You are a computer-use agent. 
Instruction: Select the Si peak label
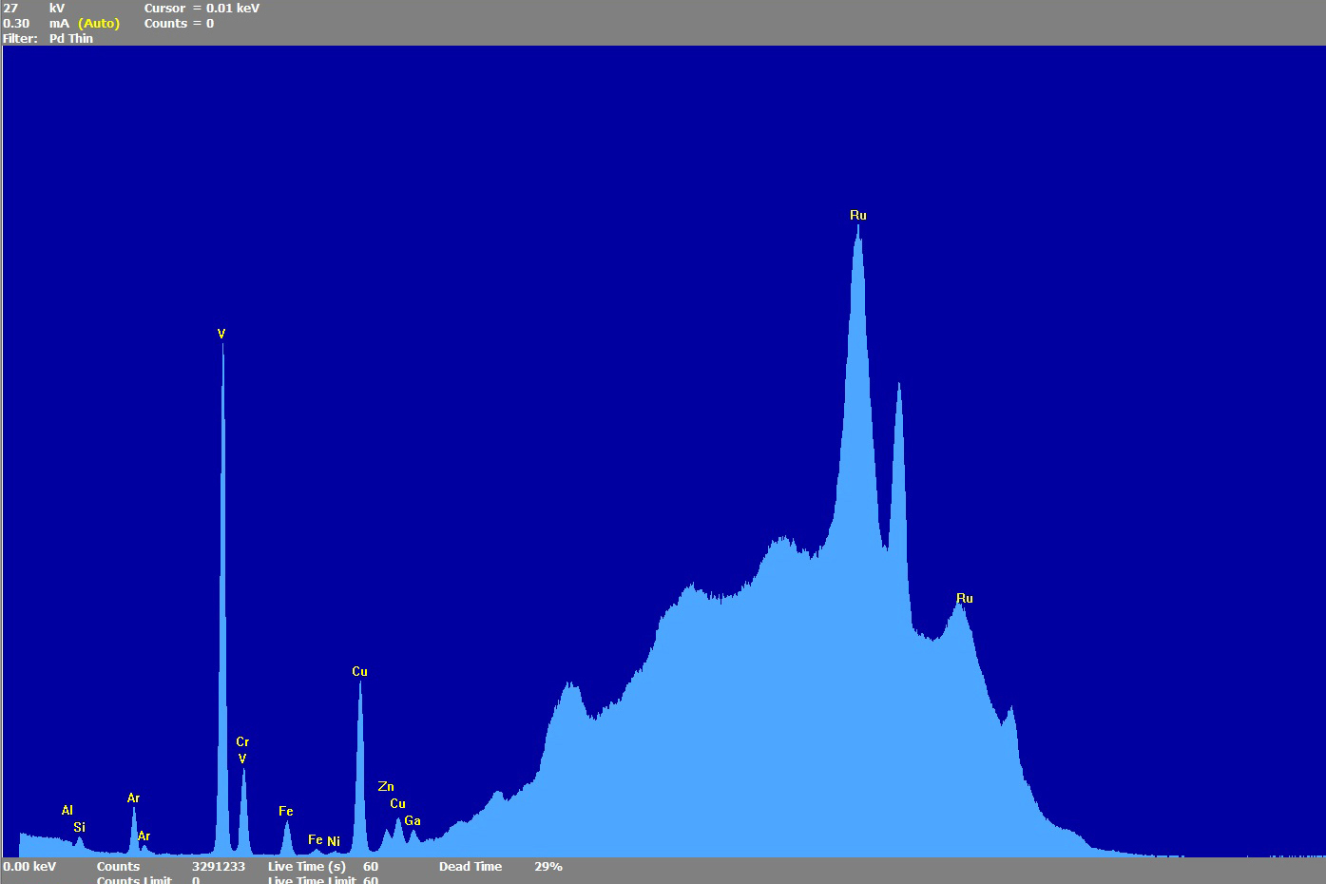click(x=79, y=827)
